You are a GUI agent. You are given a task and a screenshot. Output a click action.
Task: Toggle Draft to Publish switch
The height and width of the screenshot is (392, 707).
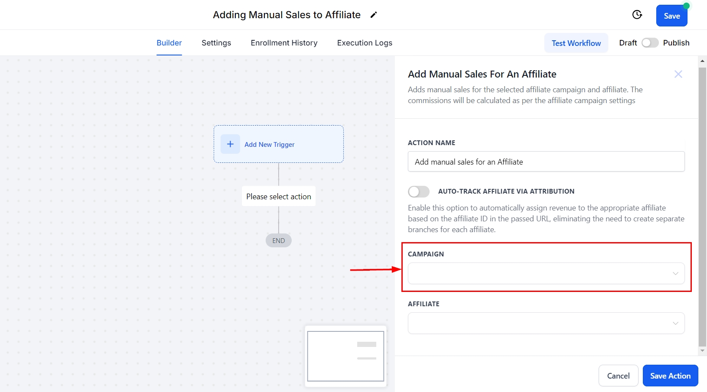tap(649, 43)
